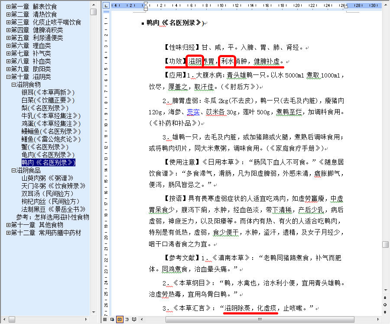Collapse the 第十章 滋阴类 node
This screenshot has height=324, width=390.
click(8, 77)
